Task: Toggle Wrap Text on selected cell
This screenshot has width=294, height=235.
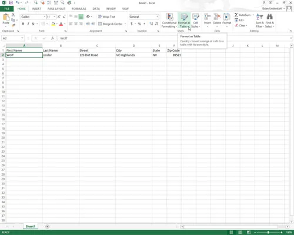Action: click(x=106, y=17)
